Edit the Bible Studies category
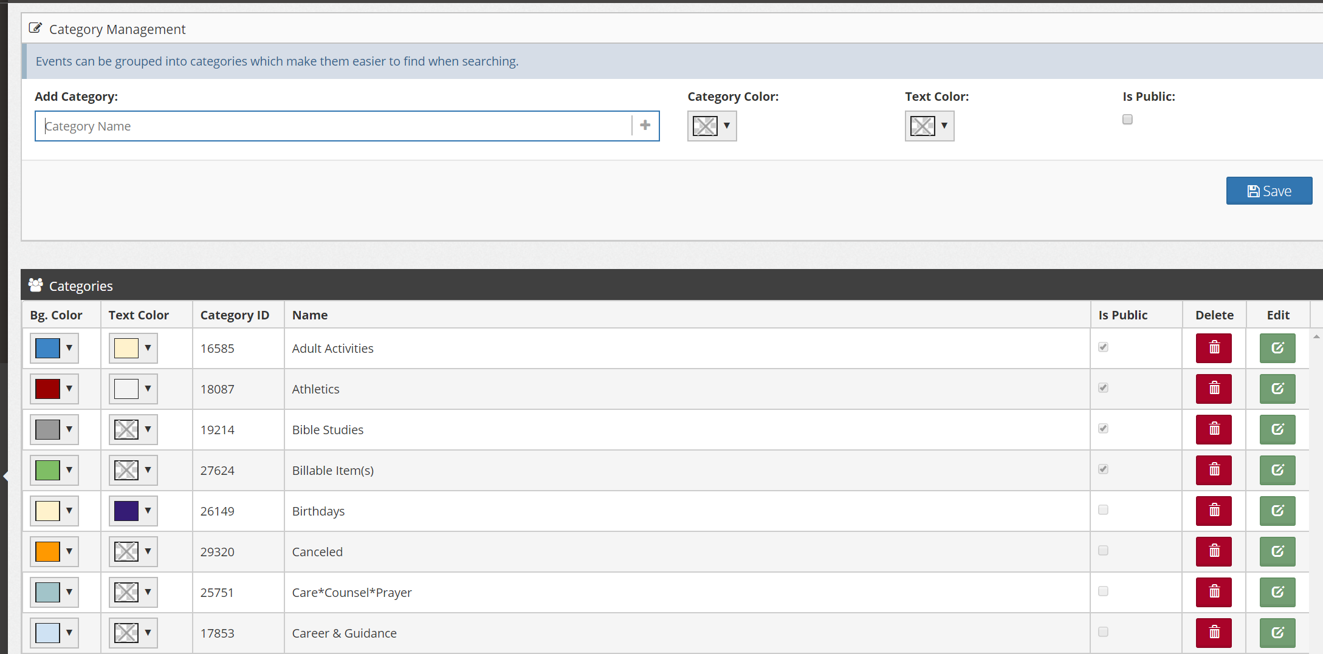The height and width of the screenshot is (654, 1323). [1277, 429]
